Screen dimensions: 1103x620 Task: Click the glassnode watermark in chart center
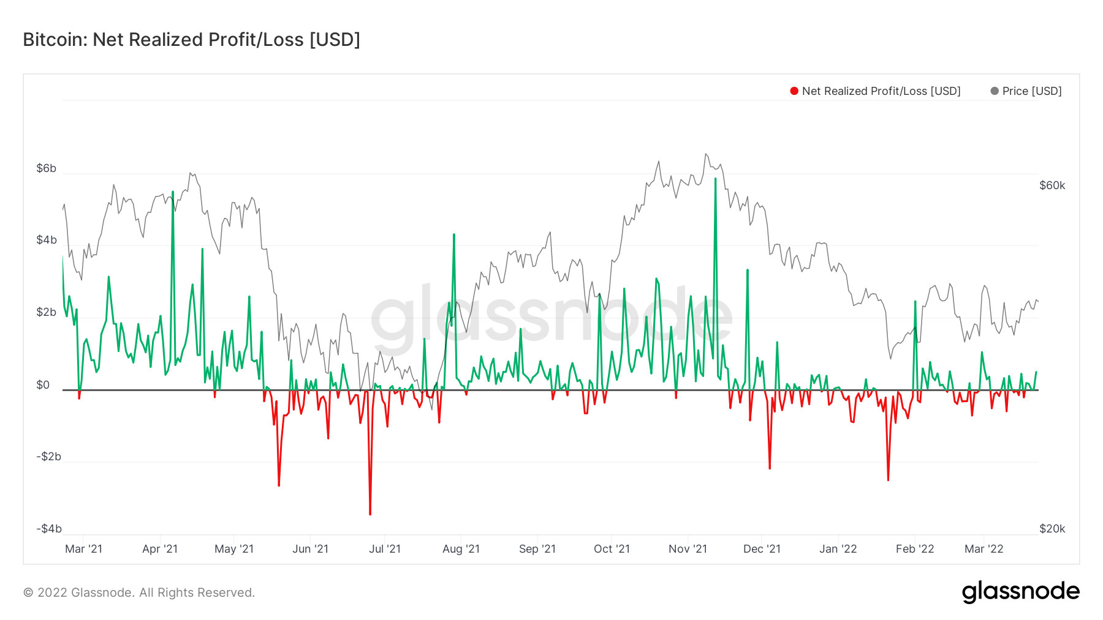coord(551,317)
